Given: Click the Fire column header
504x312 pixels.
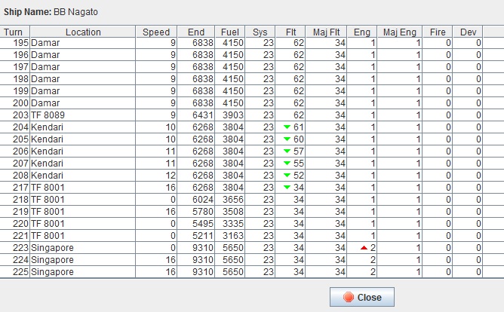Looking at the screenshot, I should pyautogui.click(x=438, y=32).
